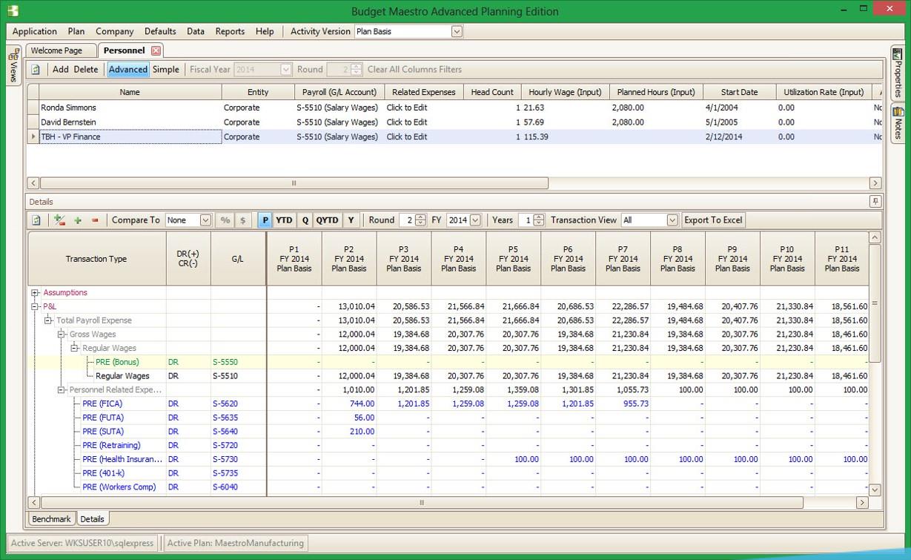Open the FY year dropdown in Details

[475, 220]
